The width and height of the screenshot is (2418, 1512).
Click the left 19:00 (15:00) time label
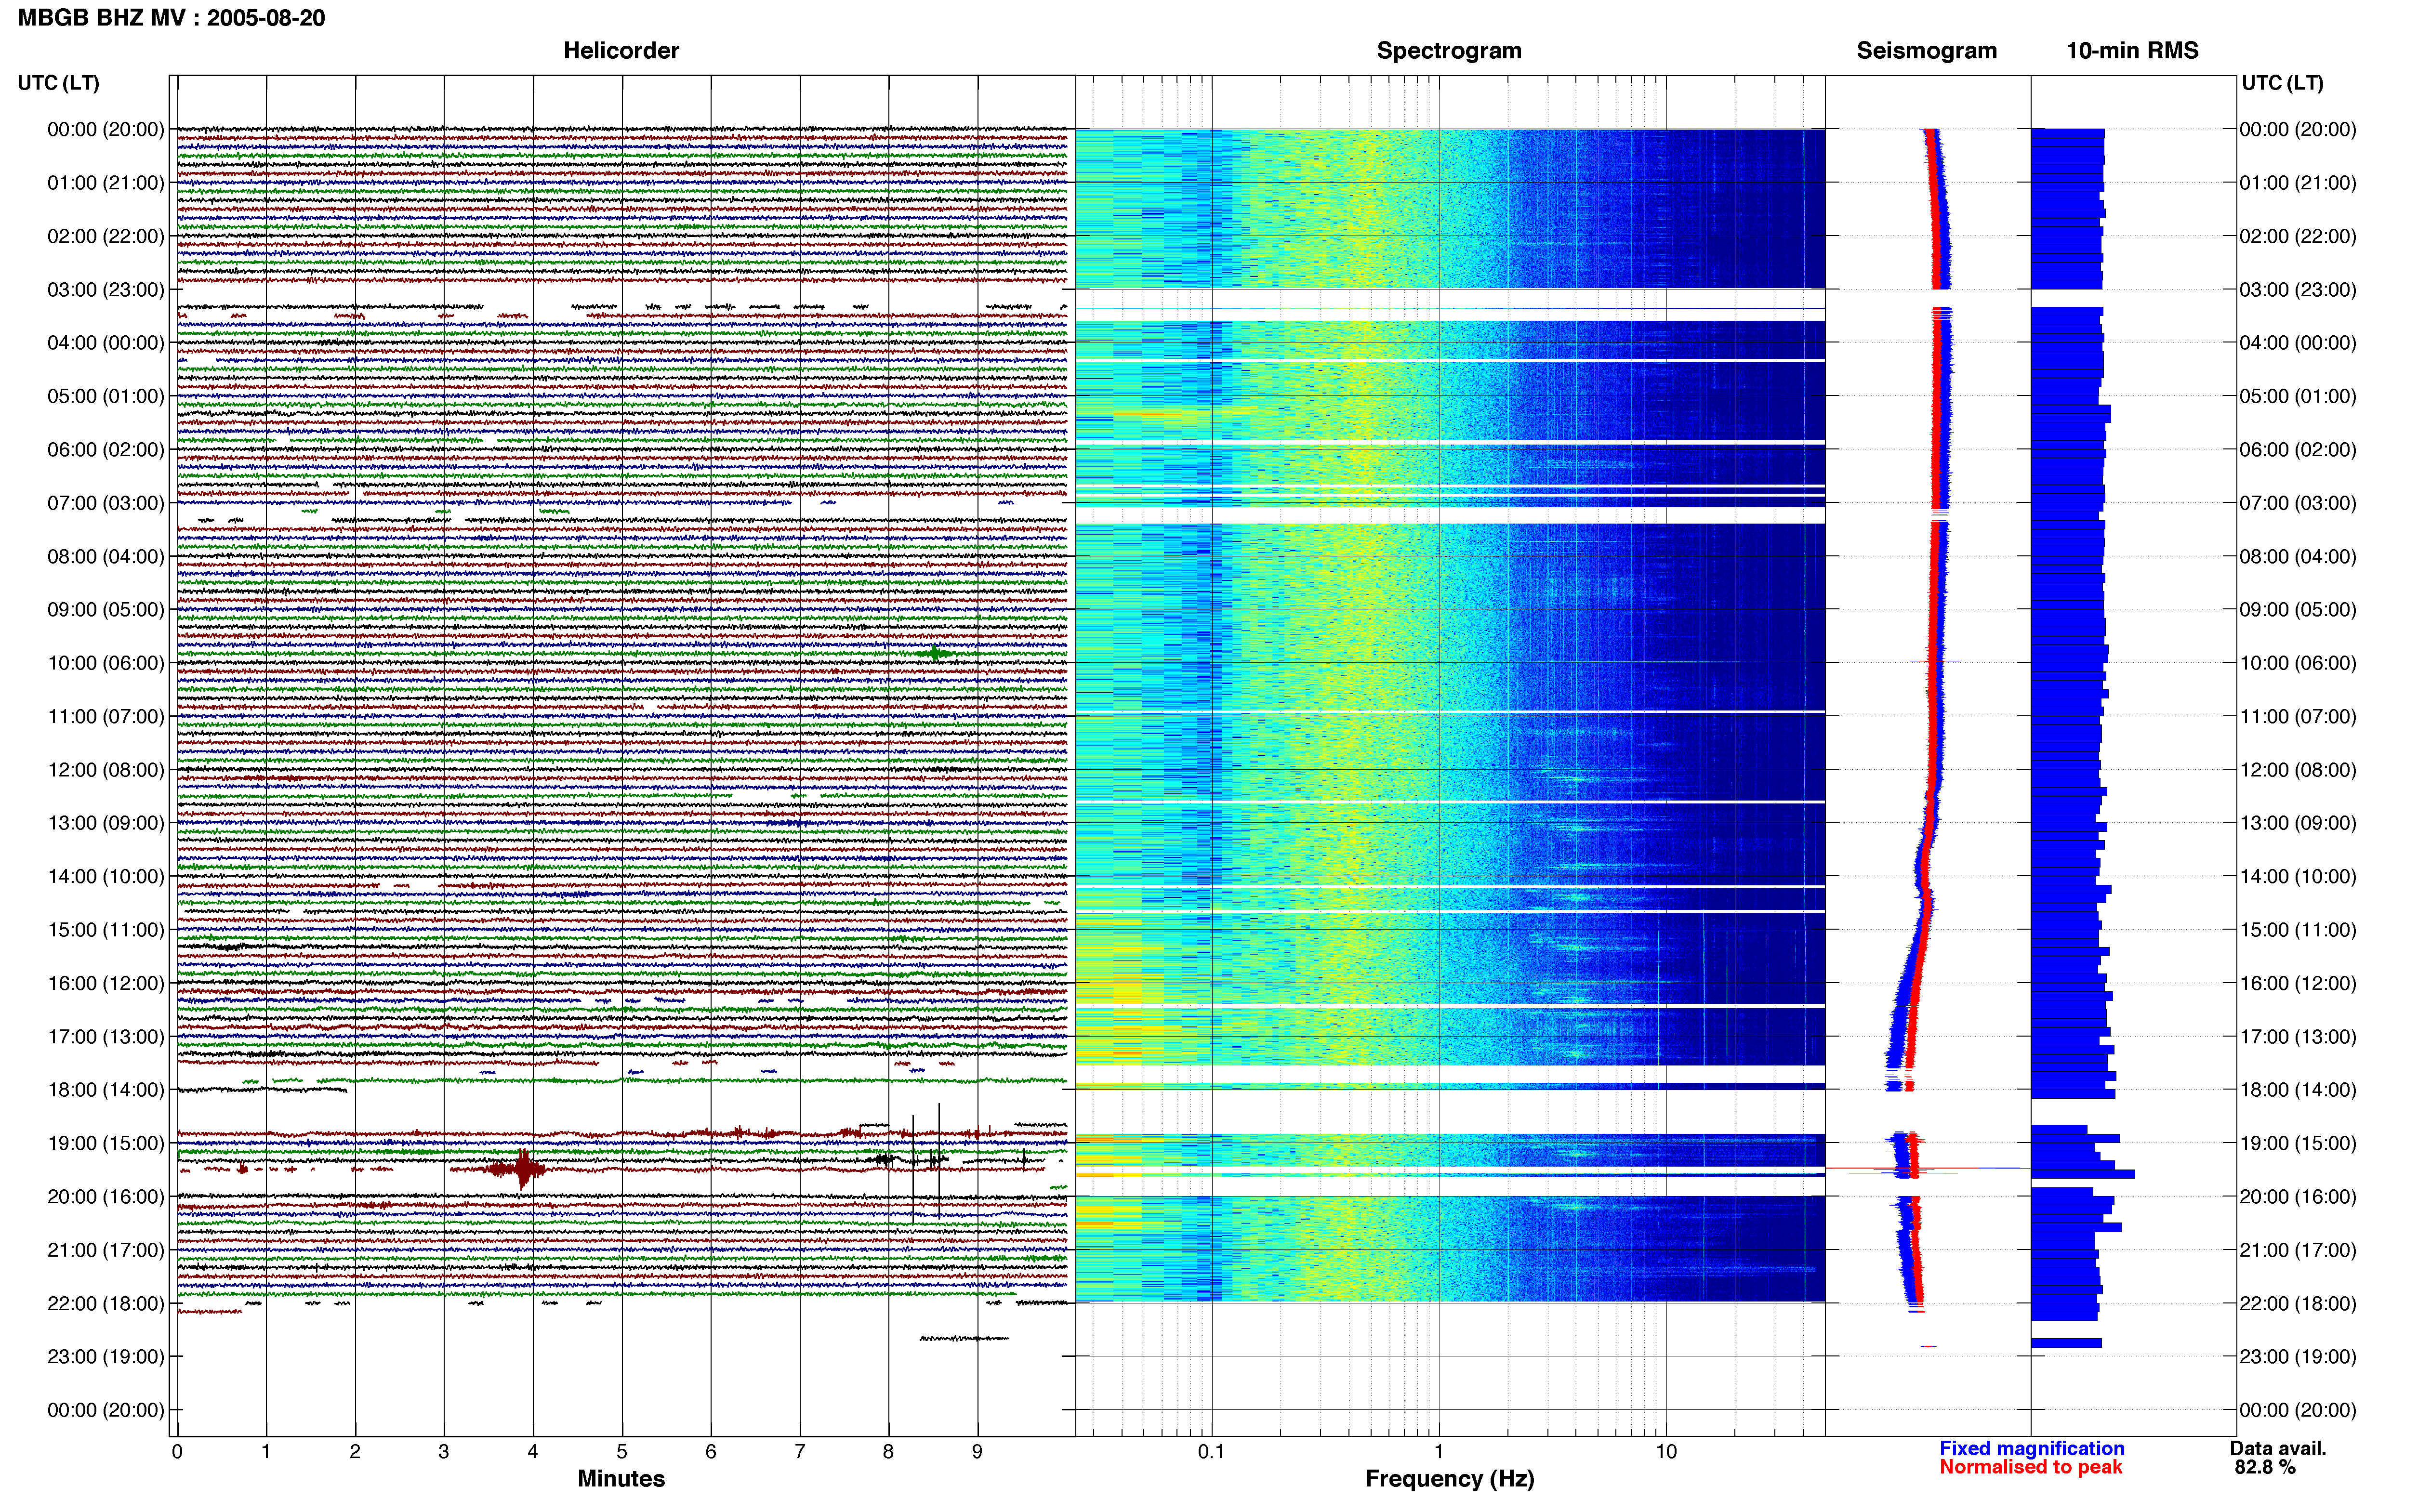(x=105, y=1143)
